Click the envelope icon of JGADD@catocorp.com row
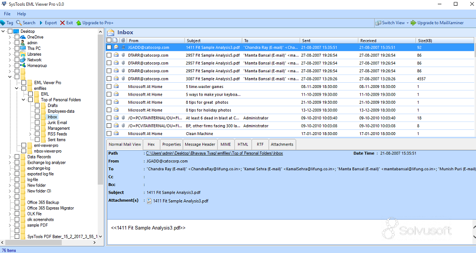Viewport: 476px width, 253px height. tap(116, 47)
